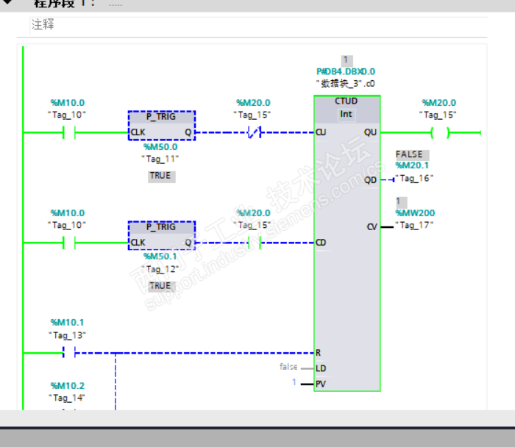Select the P_TRIG box with %M50.0

[x=162, y=126]
